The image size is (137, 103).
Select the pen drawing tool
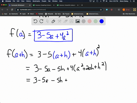[53, 21]
